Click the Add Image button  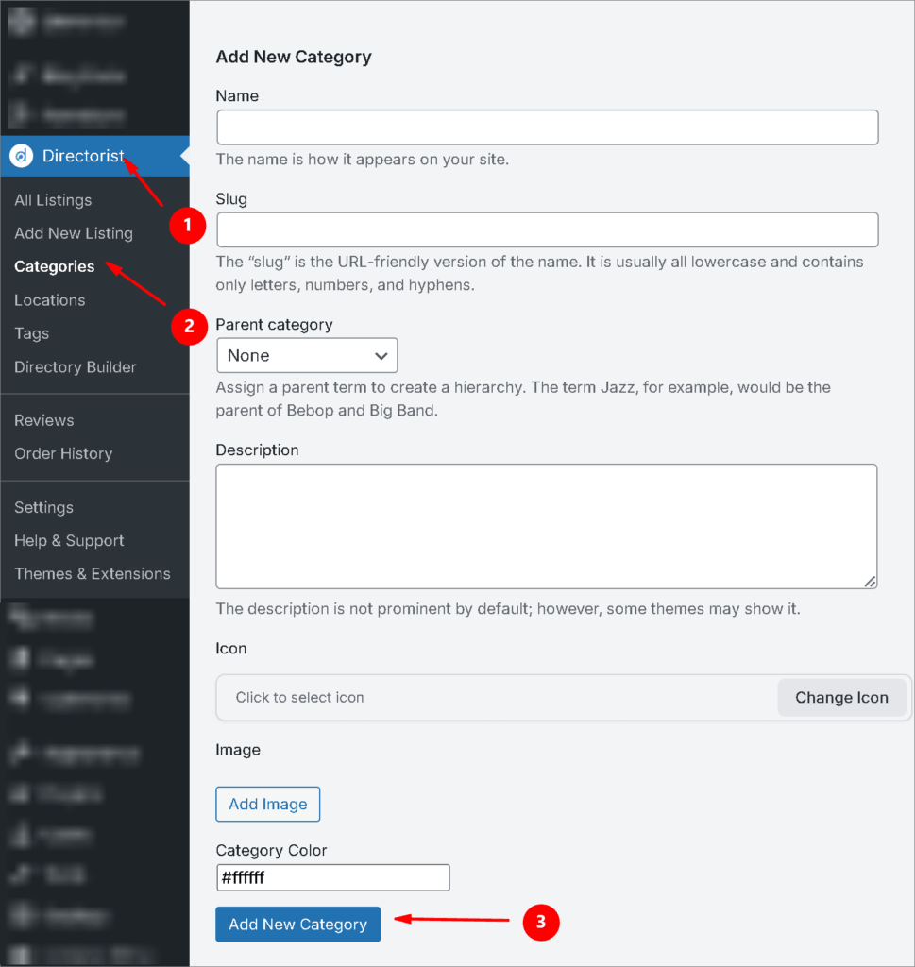click(268, 804)
